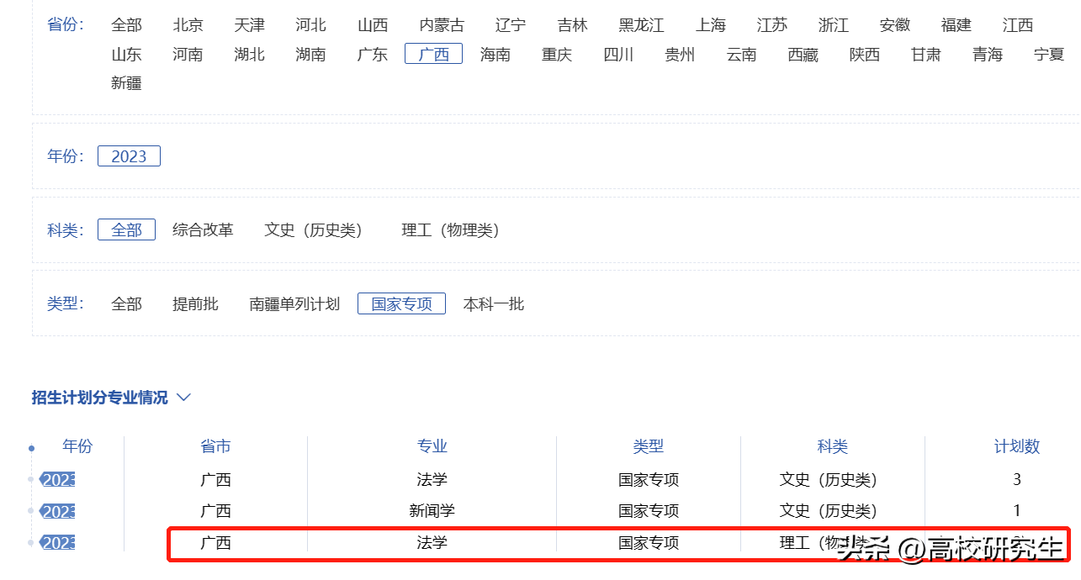Filter by 内蒙古 province
1081x580 pixels.
click(x=442, y=25)
